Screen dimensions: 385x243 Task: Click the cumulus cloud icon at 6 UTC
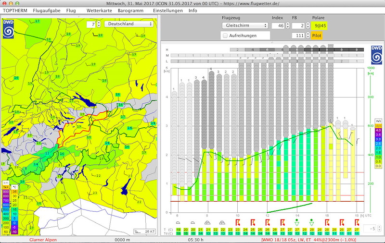pos(178,223)
